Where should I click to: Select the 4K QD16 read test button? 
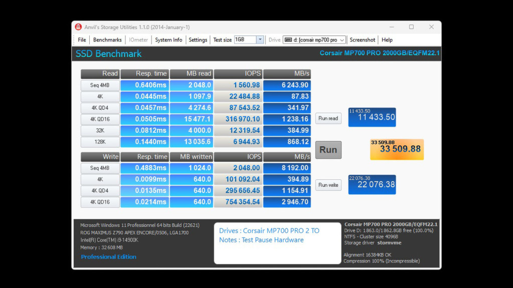tap(100, 119)
